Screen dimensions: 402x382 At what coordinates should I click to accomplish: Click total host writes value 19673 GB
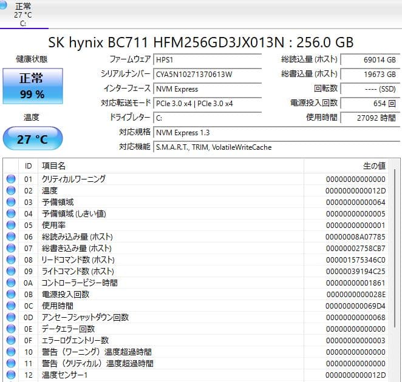[370, 74]
